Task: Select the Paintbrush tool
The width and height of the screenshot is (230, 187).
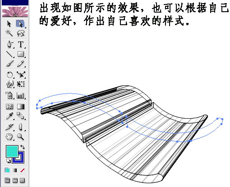Action: [10, 63]
